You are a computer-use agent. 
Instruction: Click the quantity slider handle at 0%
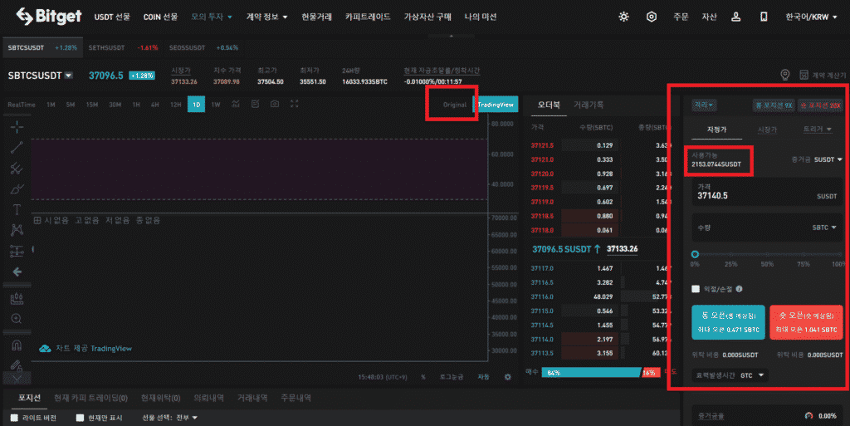[x=695, y=254]
